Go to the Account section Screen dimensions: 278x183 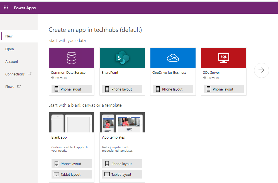[12, 61]
